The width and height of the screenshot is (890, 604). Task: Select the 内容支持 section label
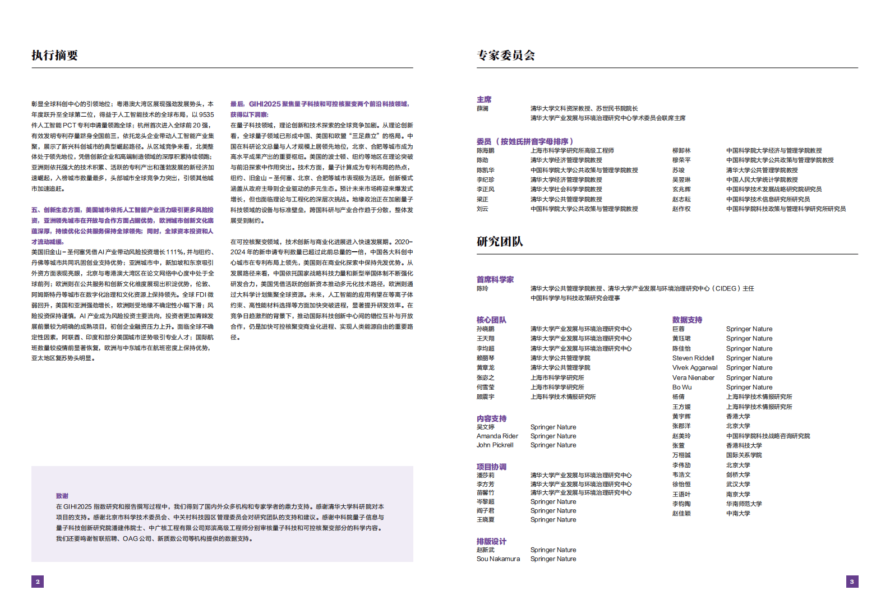click(491, 418)
